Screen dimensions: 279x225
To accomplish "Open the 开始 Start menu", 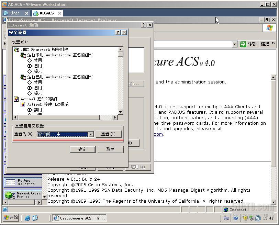I will [x=11, y=218].
